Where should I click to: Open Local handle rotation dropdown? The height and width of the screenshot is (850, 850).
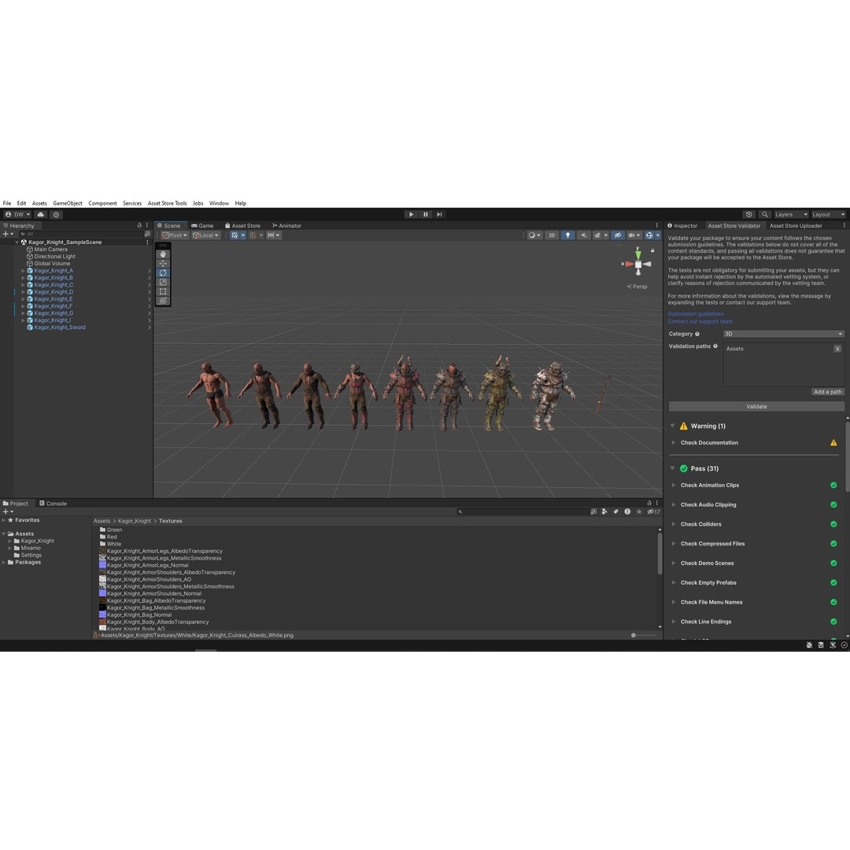click(x=205, y=235)
